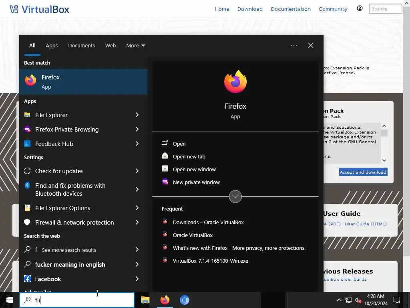This screenshot has height=308, width=410.
Task: Launch File Explorer from the taskbar
Action: [145, 300]
